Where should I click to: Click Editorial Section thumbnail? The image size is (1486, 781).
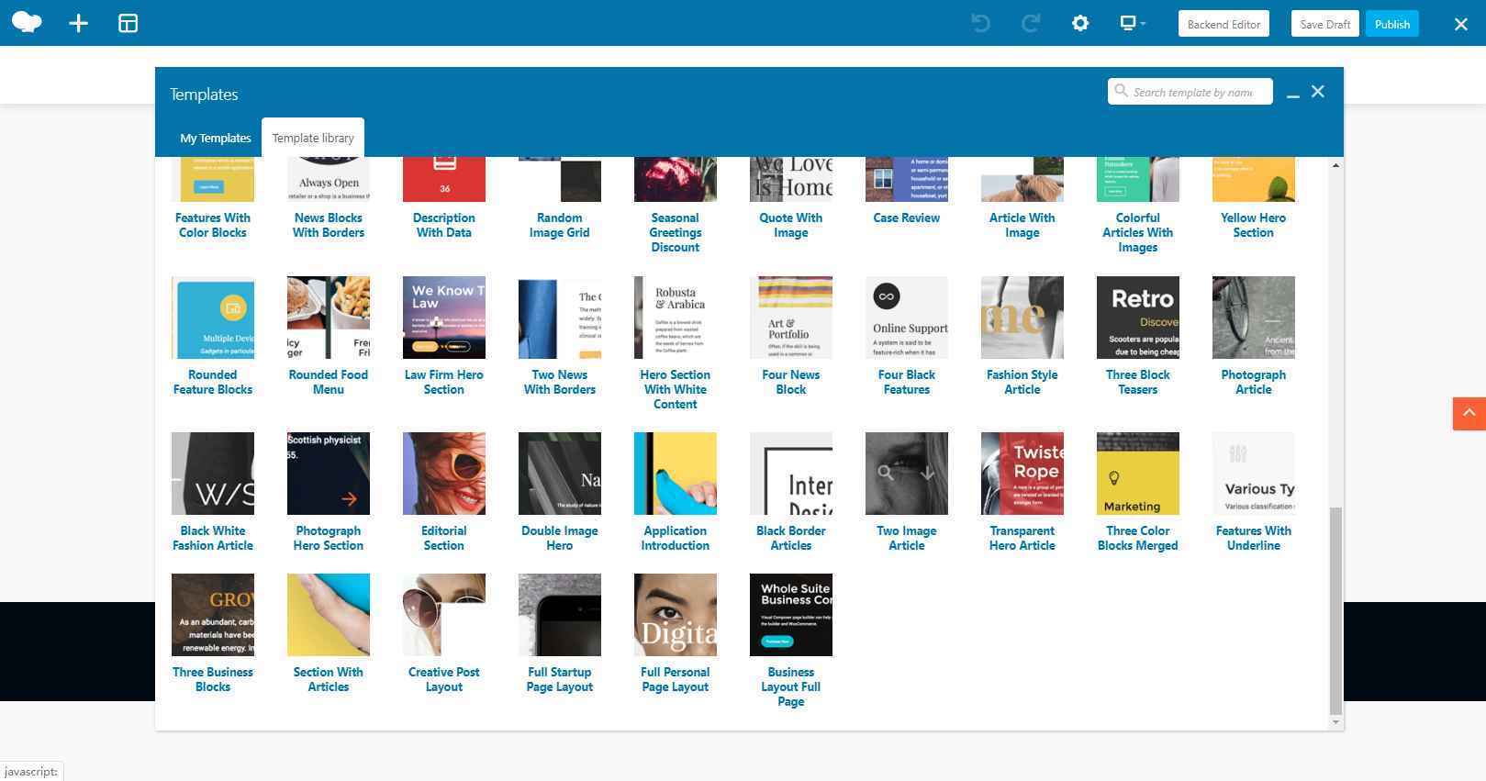[x=444, y=474]
